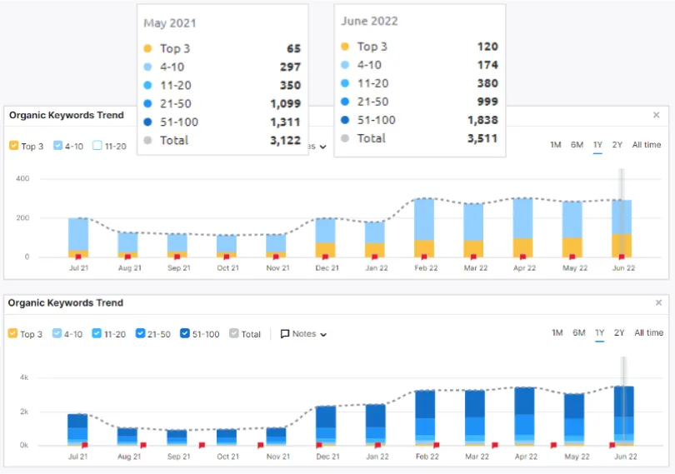675x474 pixels.
Task: Toggle 21-50 checkbox in lower chart
Action: [140, 333]
